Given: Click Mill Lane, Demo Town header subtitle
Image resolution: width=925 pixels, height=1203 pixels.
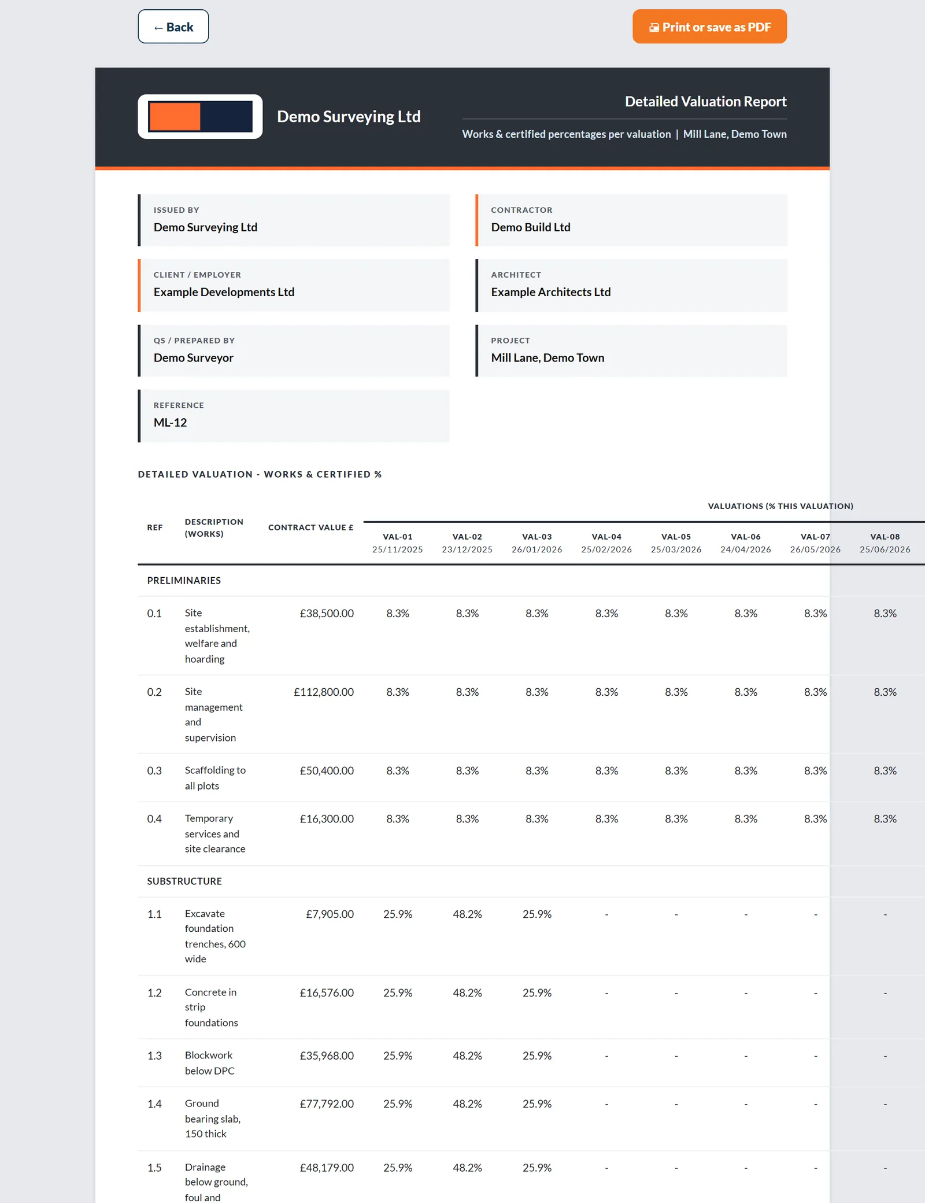Looking at the screenshot, I should 735,134.
